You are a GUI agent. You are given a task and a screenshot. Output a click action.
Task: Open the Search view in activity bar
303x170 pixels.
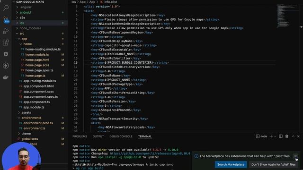pyautogui.click(x=6, y=8)
